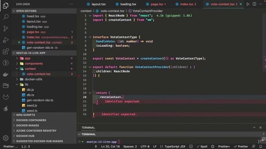266x149 pixels.
Task: Expand the NPM Scripts section
Action: coord(44,115)
